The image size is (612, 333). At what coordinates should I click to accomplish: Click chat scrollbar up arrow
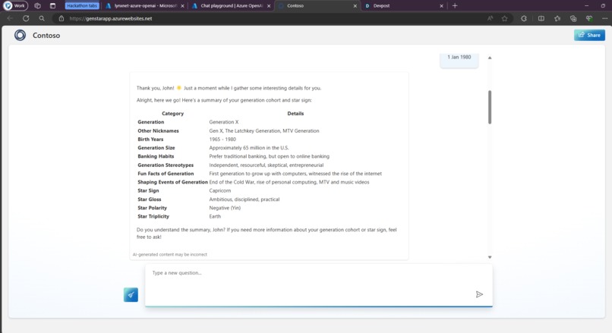coord(490,58)
